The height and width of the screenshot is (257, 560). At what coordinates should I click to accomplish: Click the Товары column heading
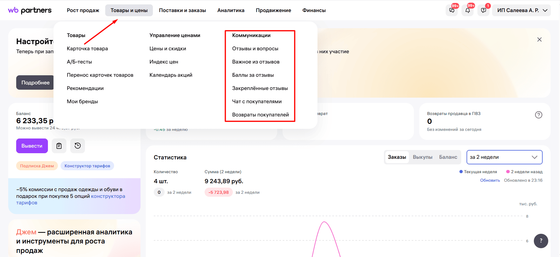(x=76, y=35)
